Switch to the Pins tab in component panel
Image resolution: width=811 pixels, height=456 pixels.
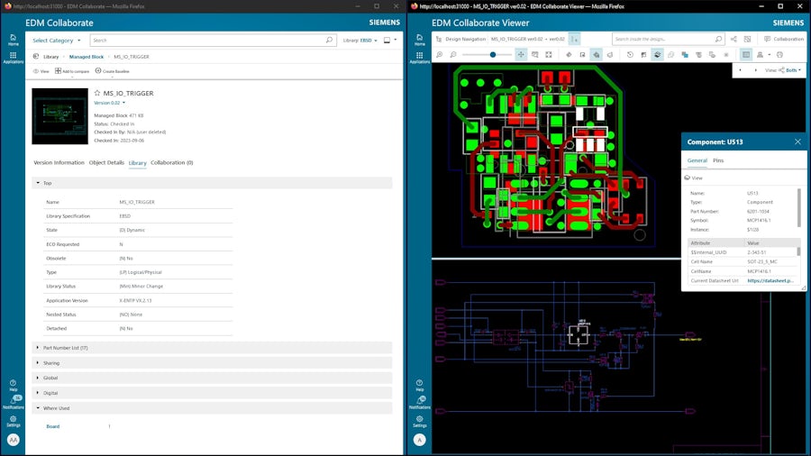[x=718, y=160]
